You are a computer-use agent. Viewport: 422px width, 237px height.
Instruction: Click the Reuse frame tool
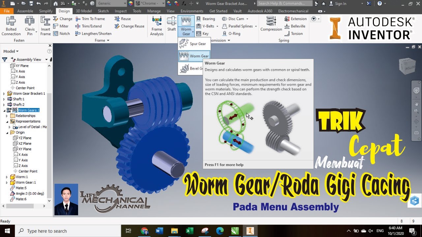click(123, 19)
